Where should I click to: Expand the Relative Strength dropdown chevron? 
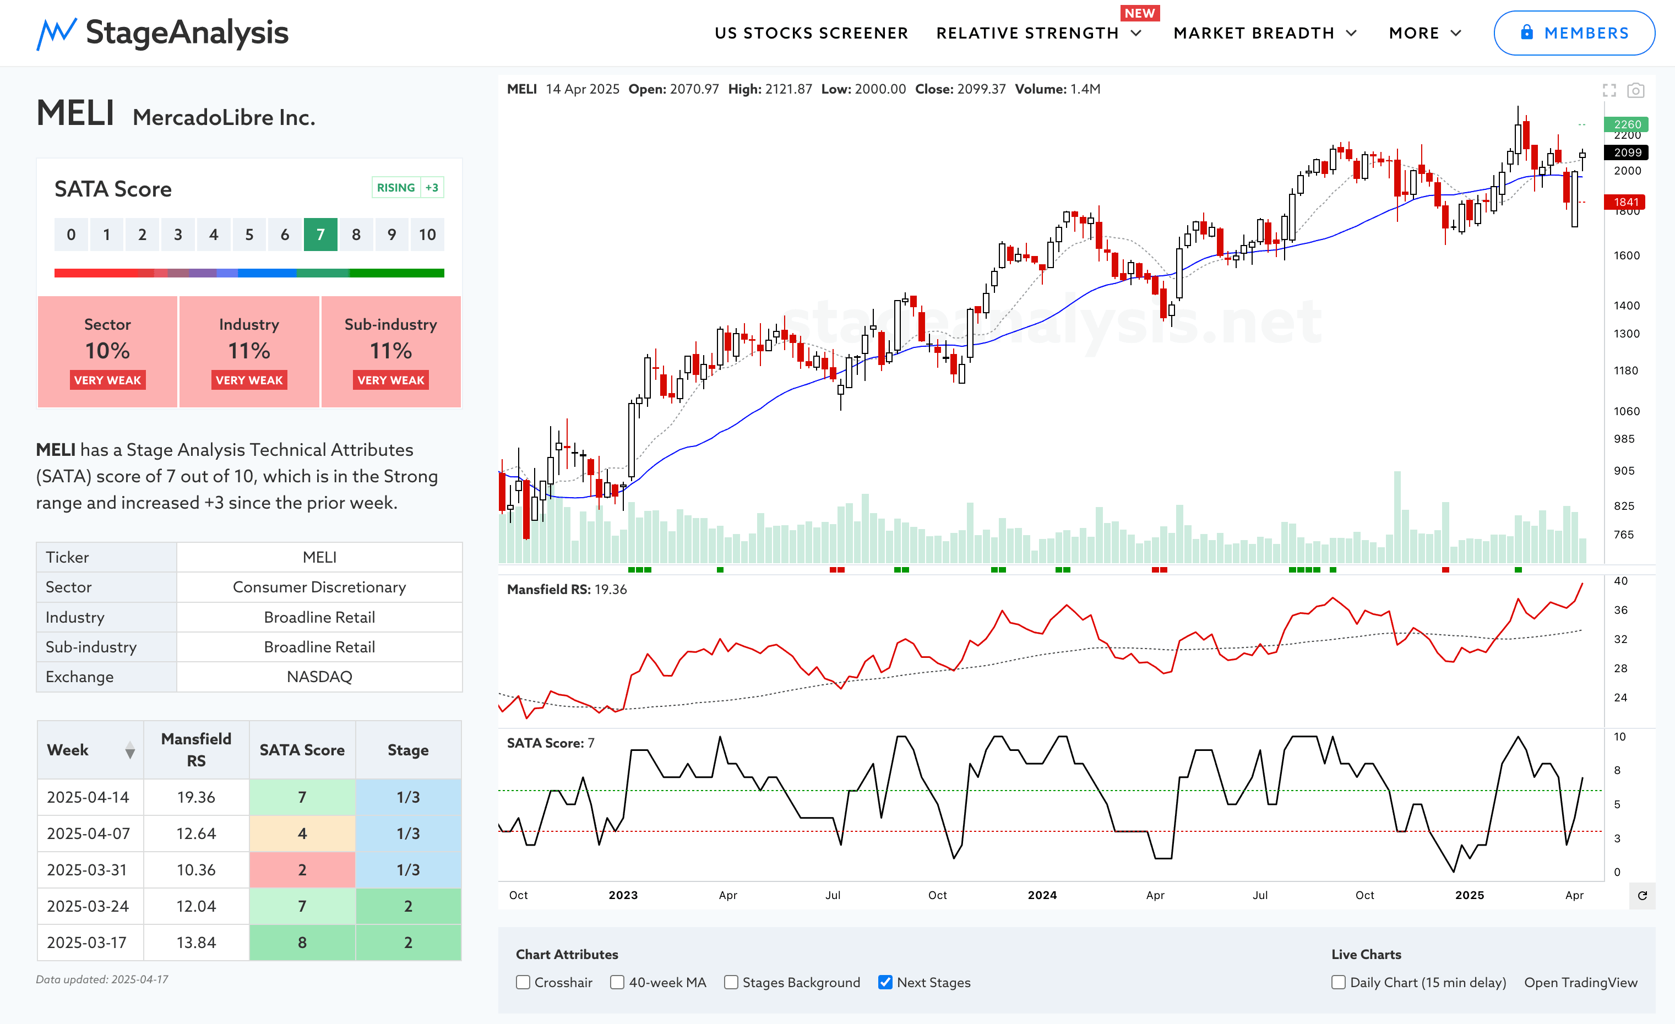click(1136, 33)
